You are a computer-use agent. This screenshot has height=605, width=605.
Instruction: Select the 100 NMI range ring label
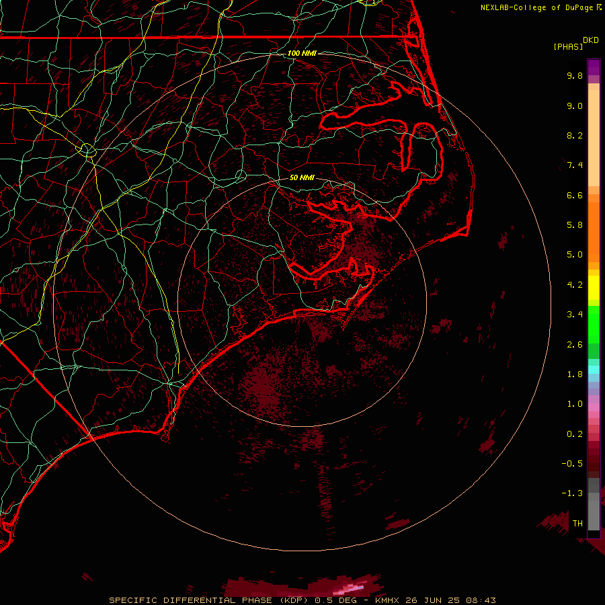tap(302, 53)
